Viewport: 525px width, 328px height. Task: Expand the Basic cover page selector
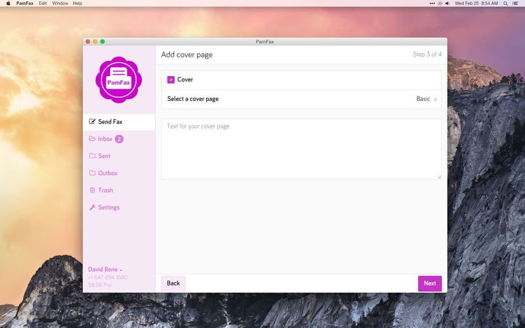tap(427, 99)
